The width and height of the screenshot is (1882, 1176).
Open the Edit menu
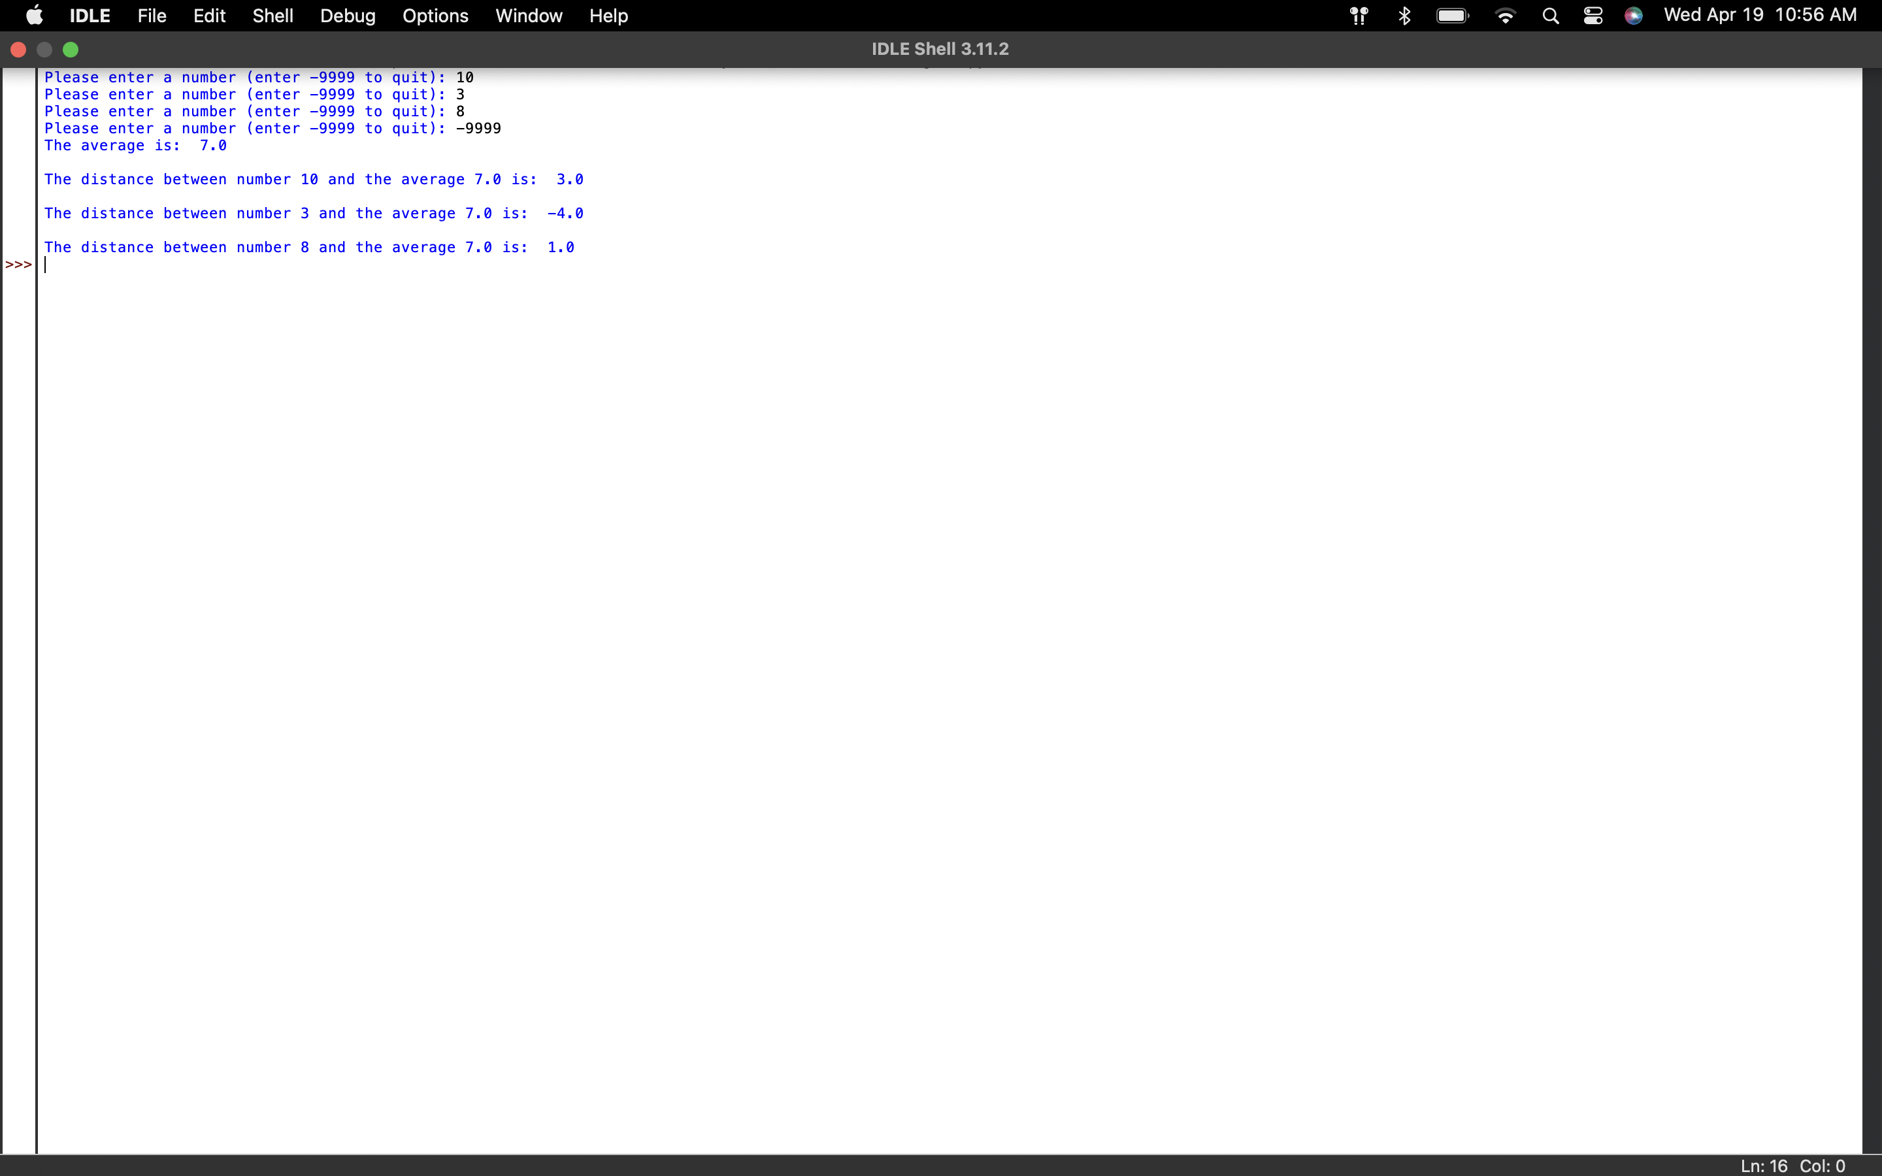pyautogui.click(x=209, y=16)
